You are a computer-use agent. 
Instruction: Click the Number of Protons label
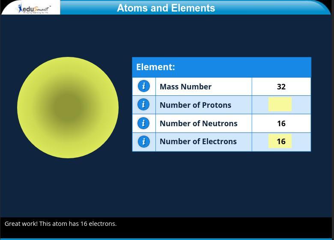(195, 105)
